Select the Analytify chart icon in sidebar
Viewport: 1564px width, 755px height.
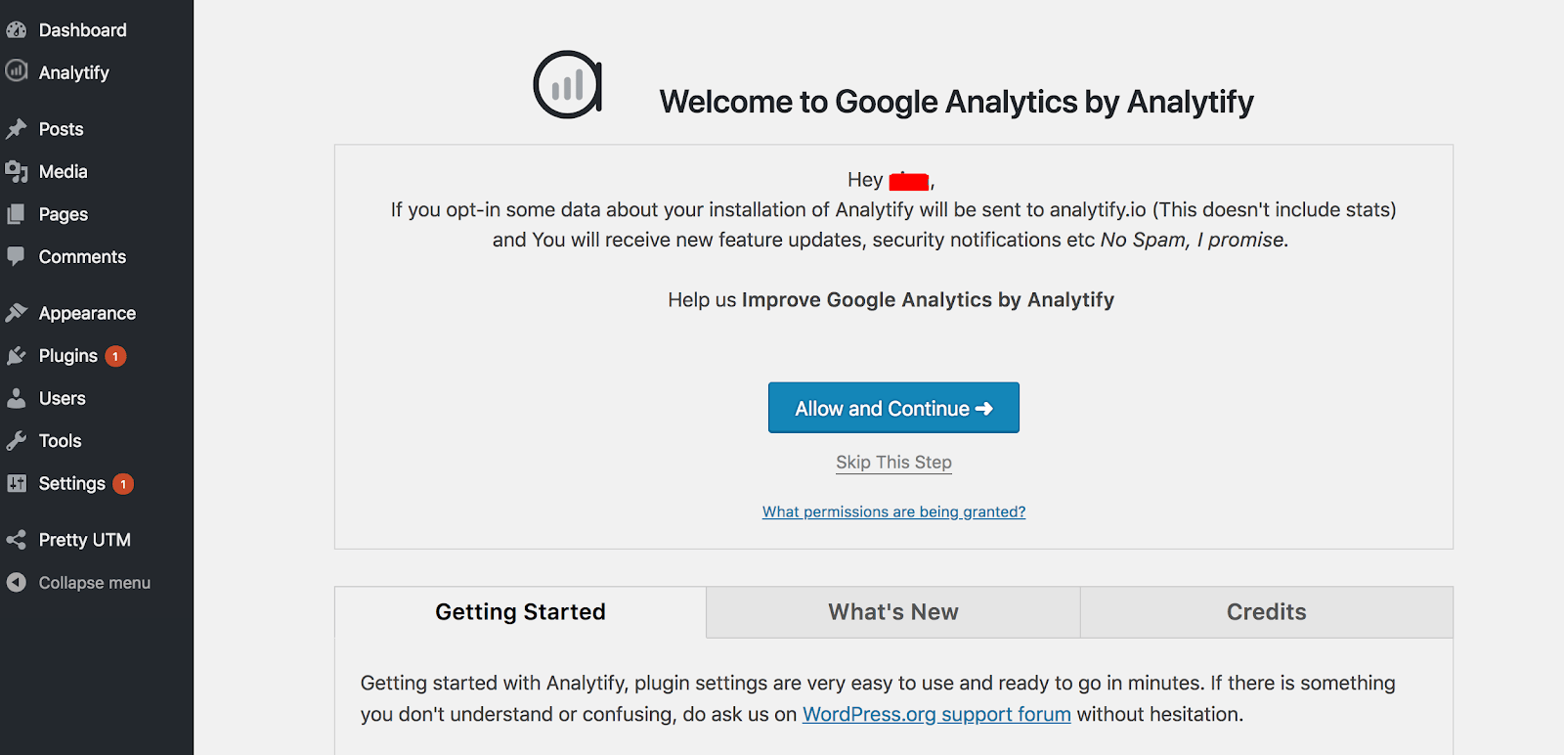[x=18, y=71]
